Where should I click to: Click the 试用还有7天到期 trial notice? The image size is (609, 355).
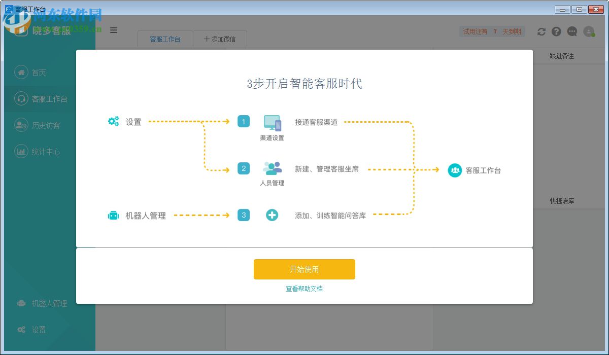(x=492, y=31)
